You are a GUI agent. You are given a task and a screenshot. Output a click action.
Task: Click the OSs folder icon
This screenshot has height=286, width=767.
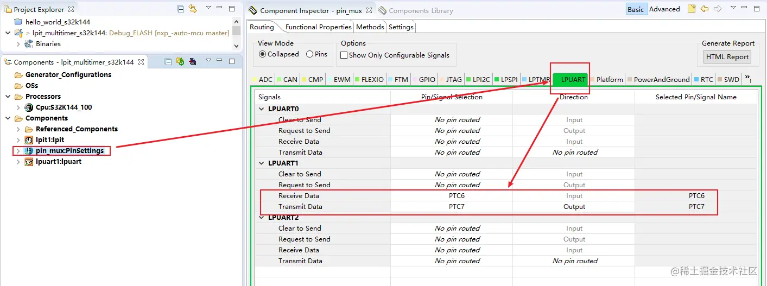(x=18, y=86)
